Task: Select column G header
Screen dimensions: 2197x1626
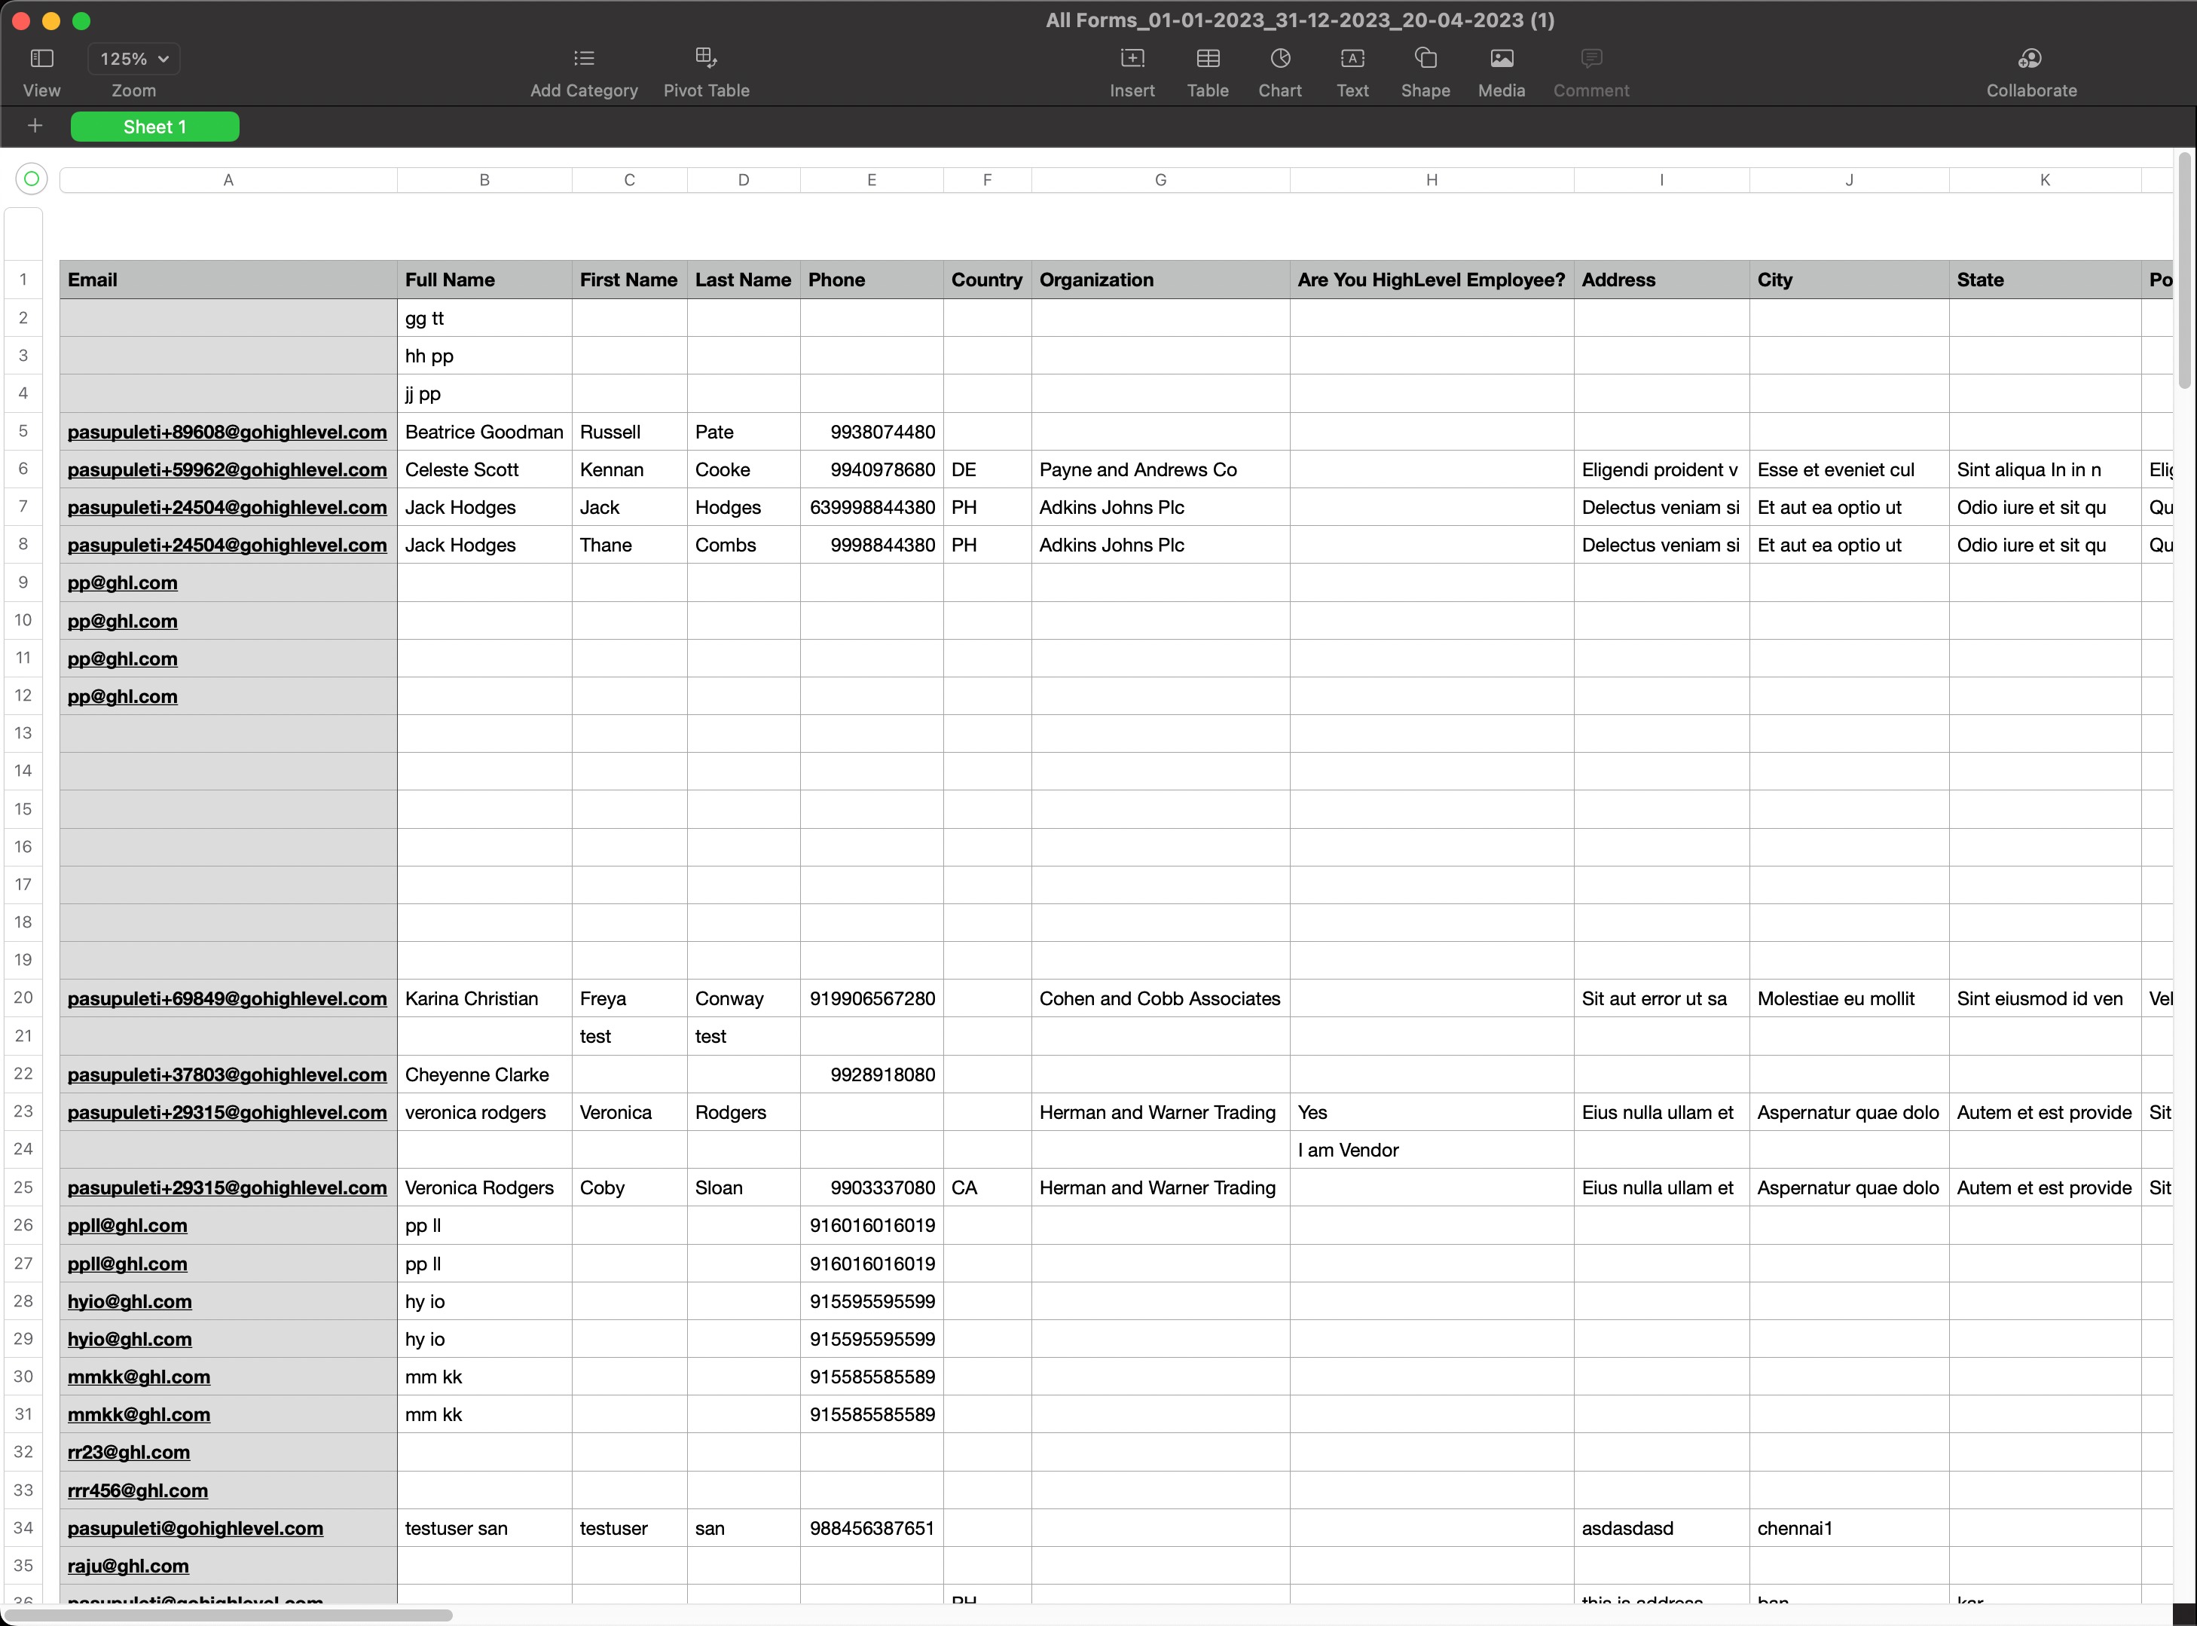Action: [x=1160, y=180]
